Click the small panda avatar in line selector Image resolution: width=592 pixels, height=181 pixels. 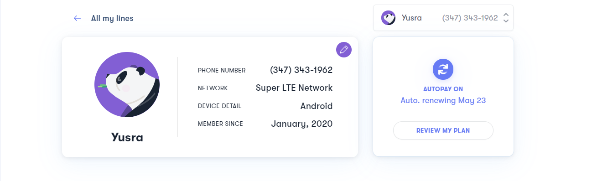pyautogui.click(x=389, y=18)
